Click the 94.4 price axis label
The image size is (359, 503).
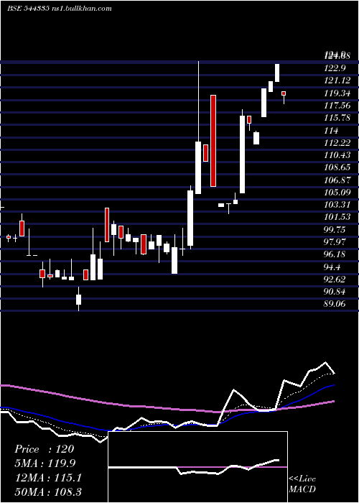pyautogui.click(x=332, y=267)
